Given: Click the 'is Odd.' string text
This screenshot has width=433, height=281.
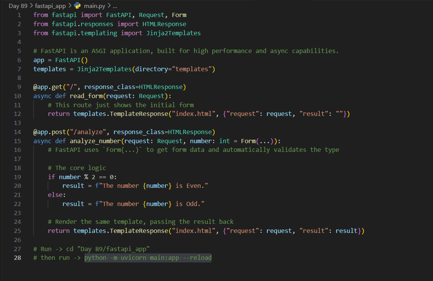Looking at the screenshot, I should 188,204.
